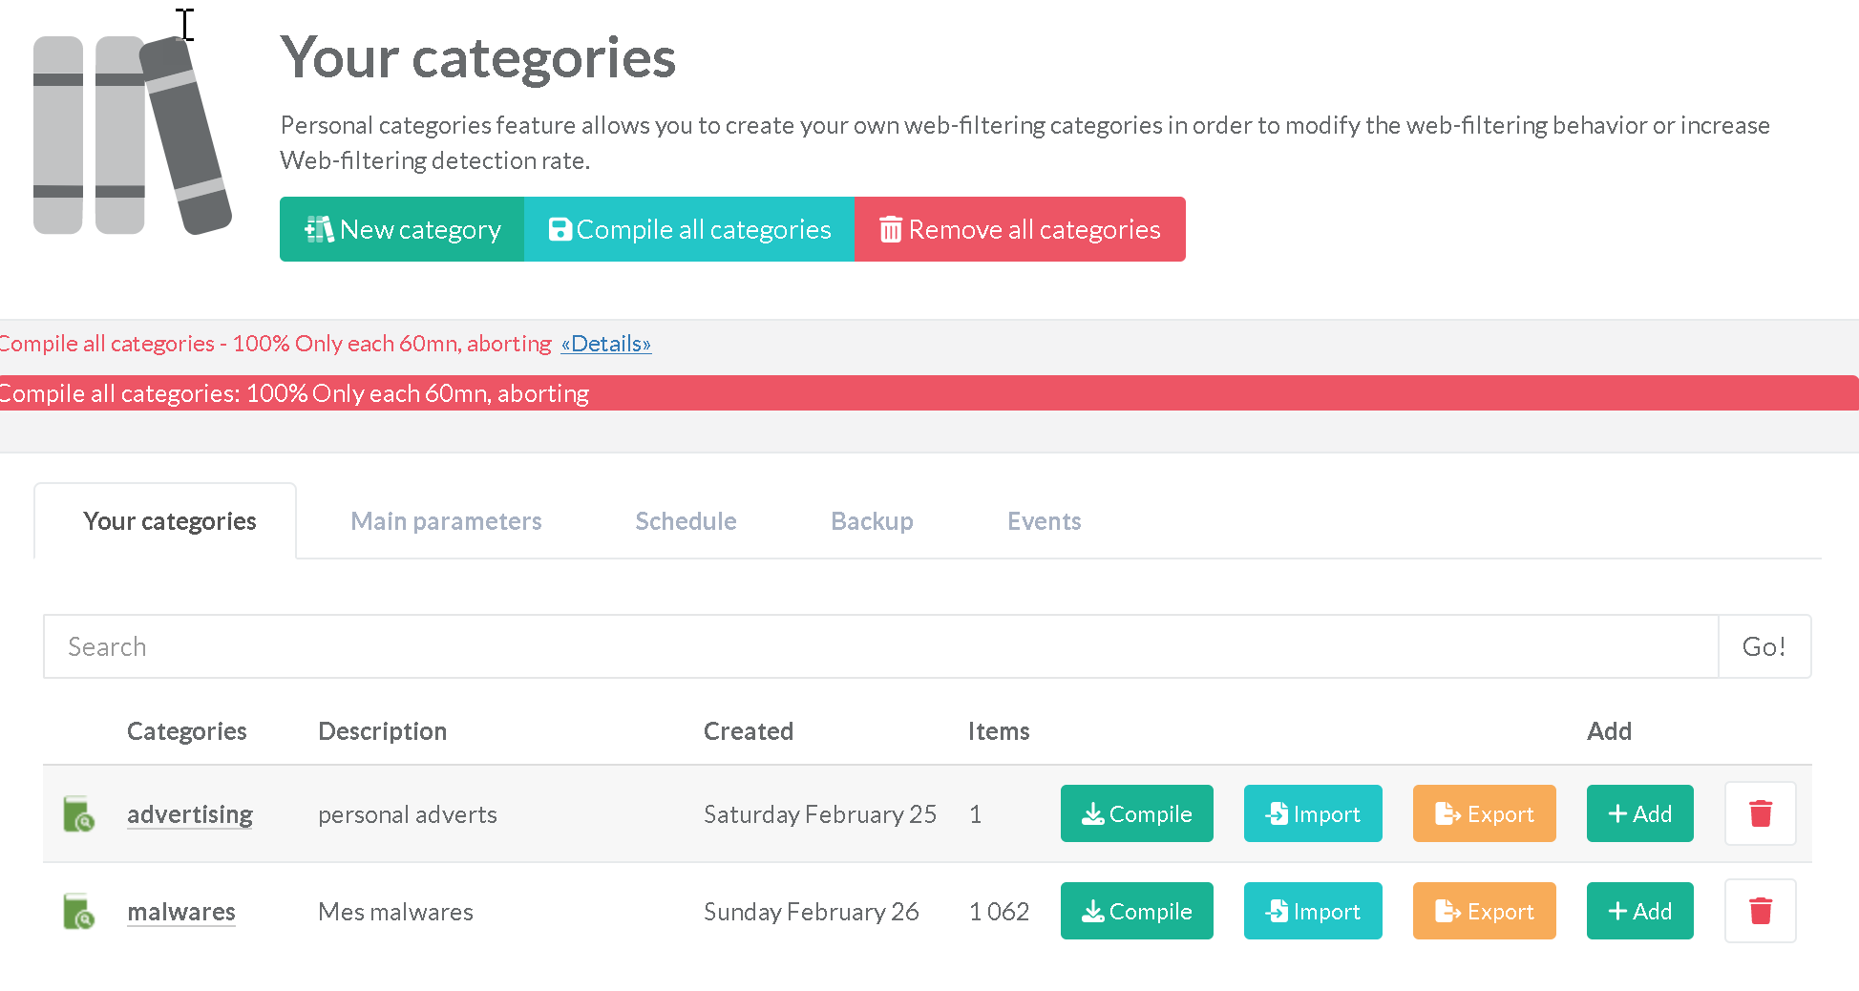Add an item to malwares category

coord(1639,912)
